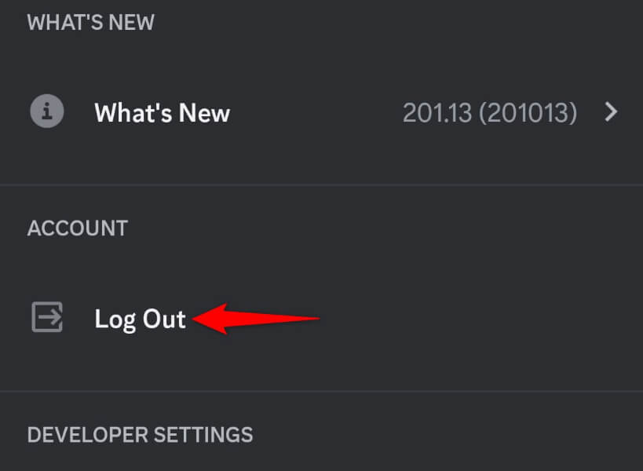643x471 pixels.
Task: Select the Log Out text label
Action: 140,319
